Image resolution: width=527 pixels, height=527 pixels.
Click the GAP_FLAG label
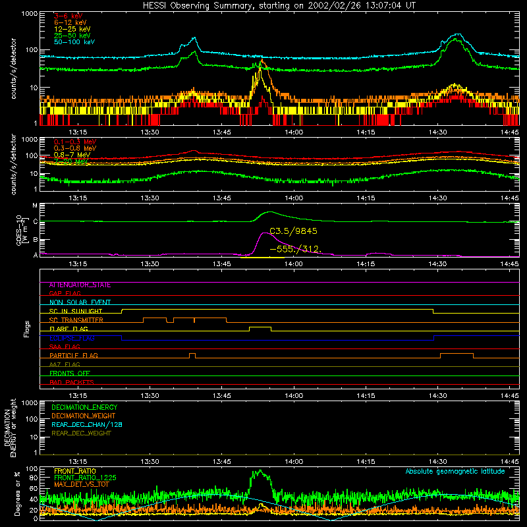[x=65, y=294]
